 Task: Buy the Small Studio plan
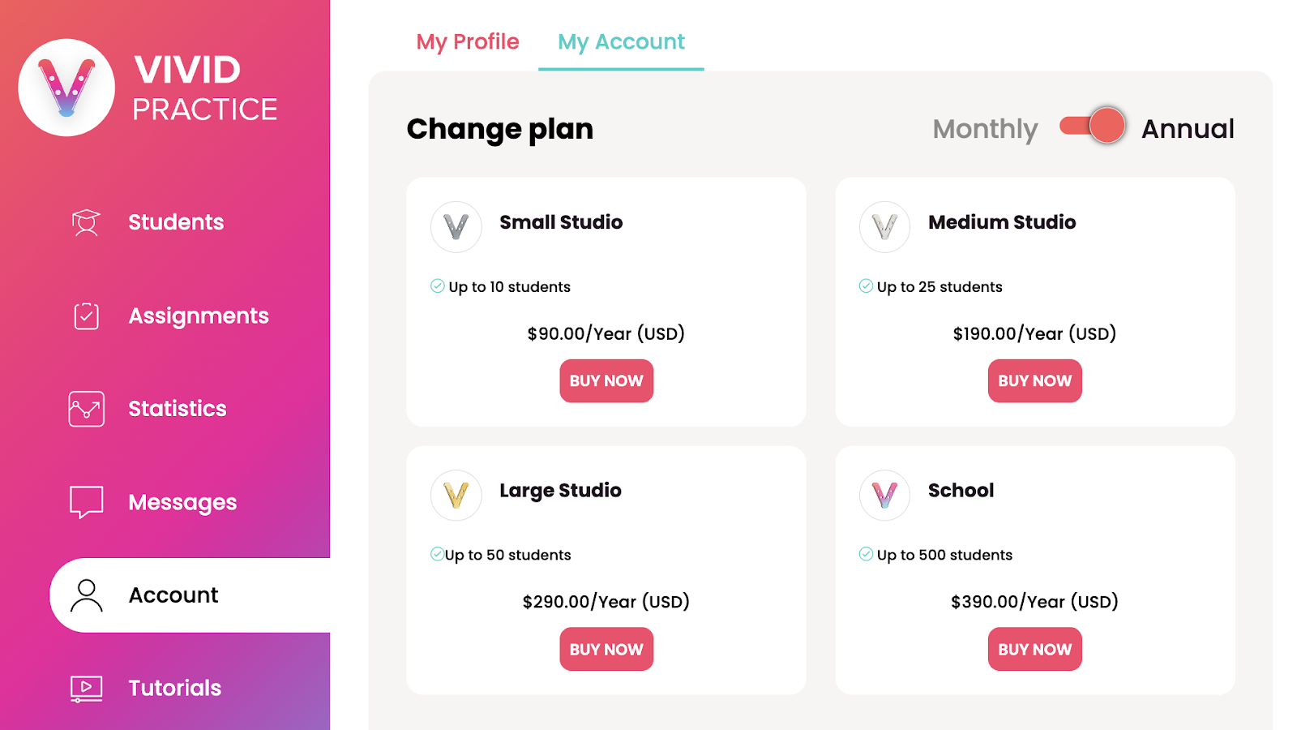coord(606,381)
